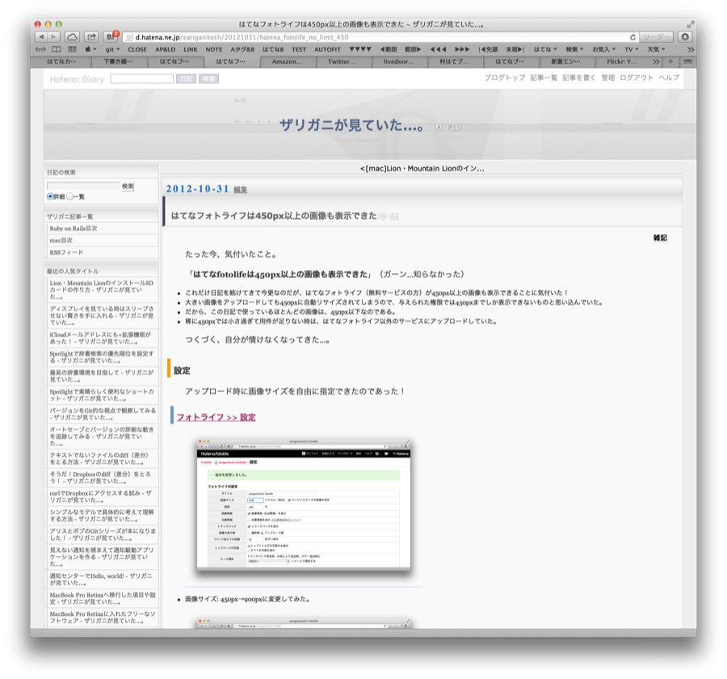The height and width of the screenshot is (679, 727).
Task: Open the Top Sites grid icon
Action: (72, 49)
